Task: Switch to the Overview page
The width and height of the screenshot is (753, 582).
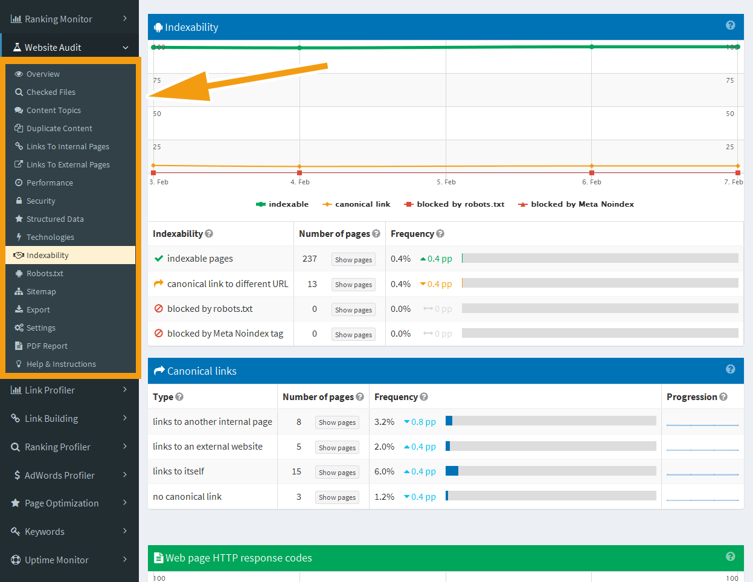Action: pos(45,74)
